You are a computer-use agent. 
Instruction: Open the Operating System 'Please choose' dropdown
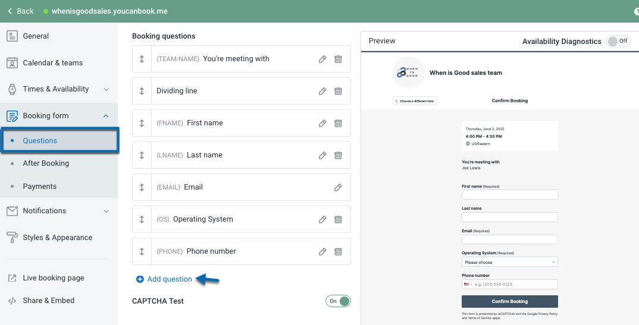pyautogui.click(x=509, y=262)
